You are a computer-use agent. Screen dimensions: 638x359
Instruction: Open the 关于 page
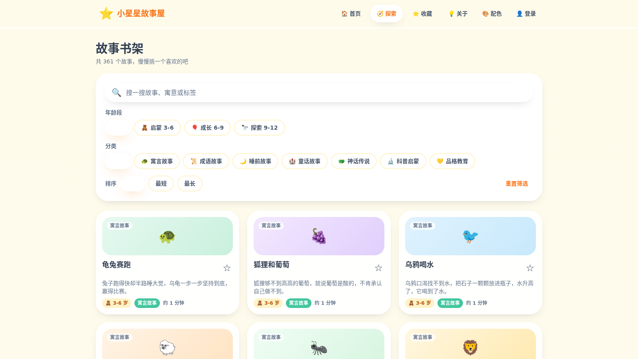click(458, 14)
